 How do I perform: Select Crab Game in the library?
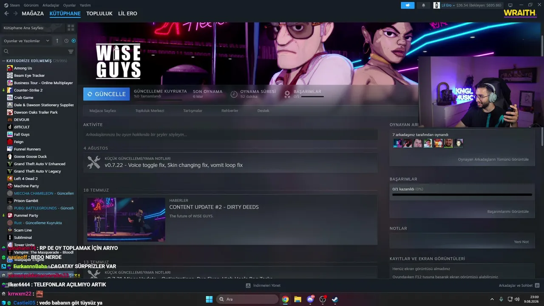point(23,98)
